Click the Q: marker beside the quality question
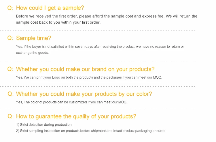 click(10, 116)
